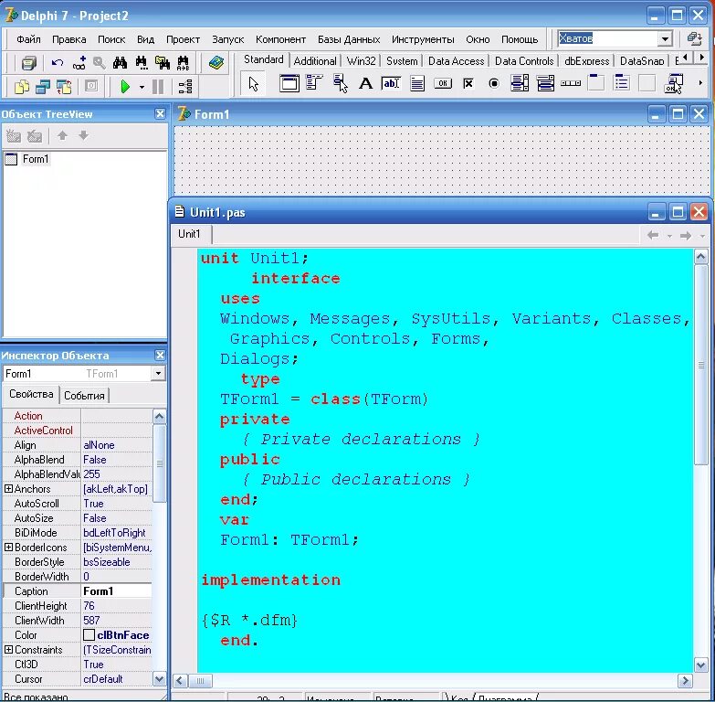Screen dimensions: 715x702
Task: Click the yellow documents icon in second toolbar row
Action: (21, 86)
